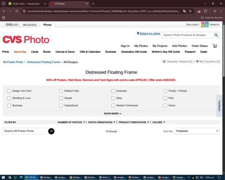Open the Photo Orientation filter dropdown

[x=102, y=122]
